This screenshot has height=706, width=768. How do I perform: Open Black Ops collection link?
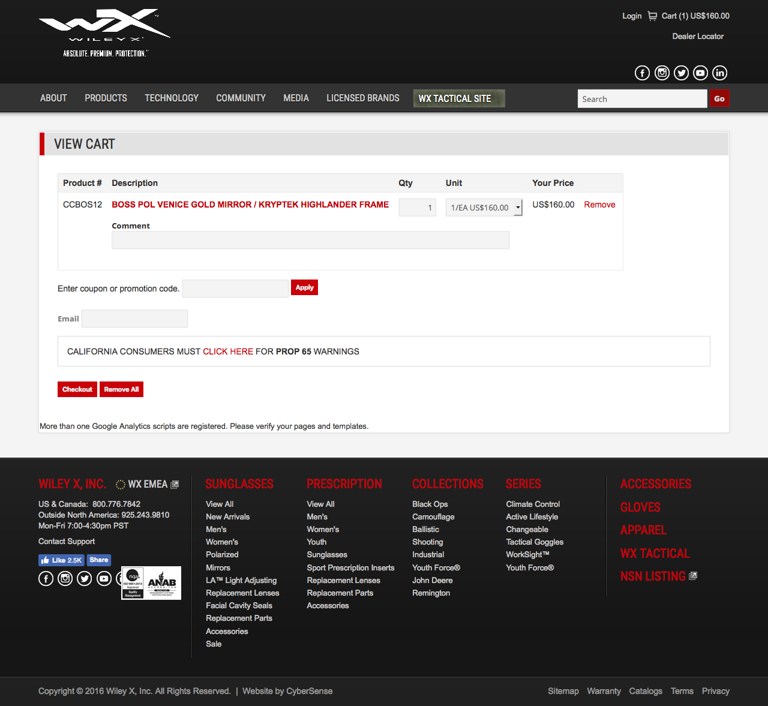[430, 504]
